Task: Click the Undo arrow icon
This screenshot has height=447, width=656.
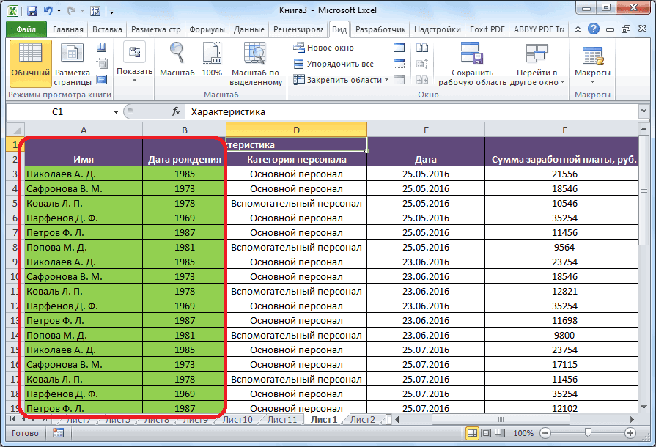Action: 48,12
